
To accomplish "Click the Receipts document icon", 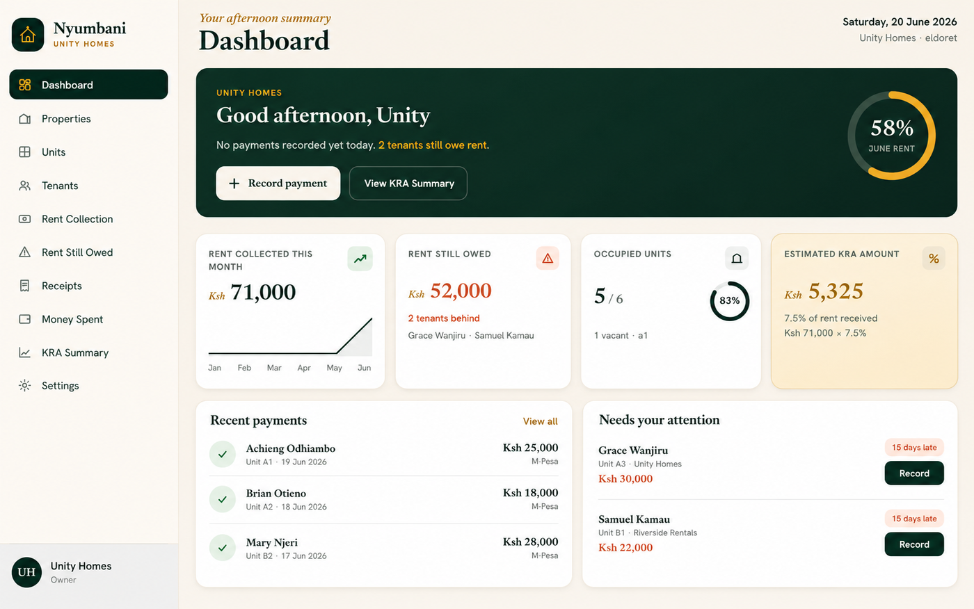I will [25, 286].
